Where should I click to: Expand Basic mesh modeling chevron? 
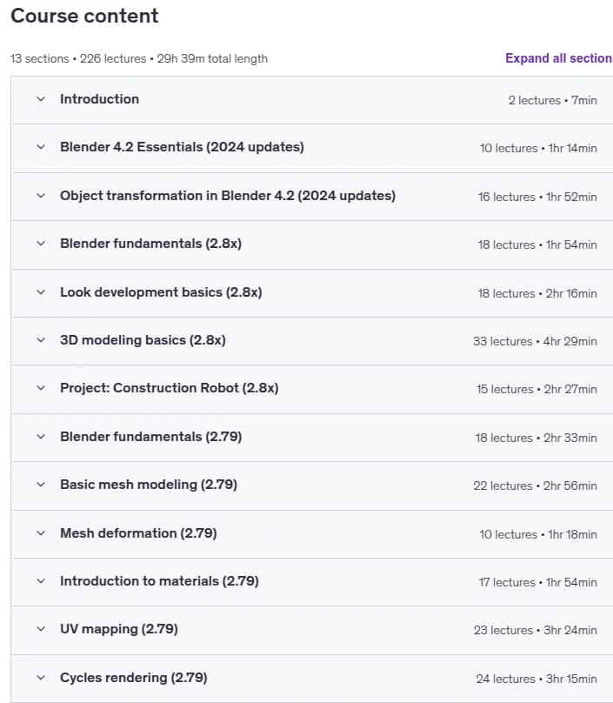[x=41, y=485]
